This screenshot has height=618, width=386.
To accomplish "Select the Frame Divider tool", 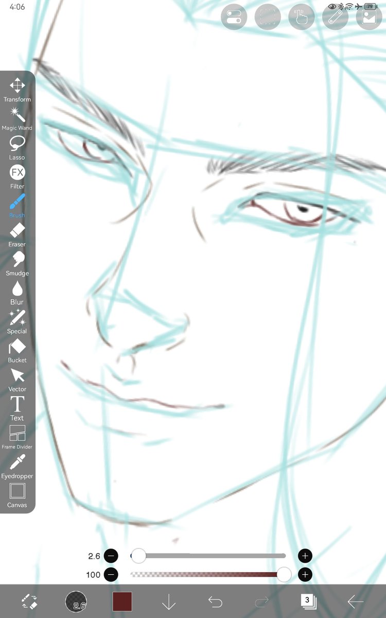I will (17, 437).
